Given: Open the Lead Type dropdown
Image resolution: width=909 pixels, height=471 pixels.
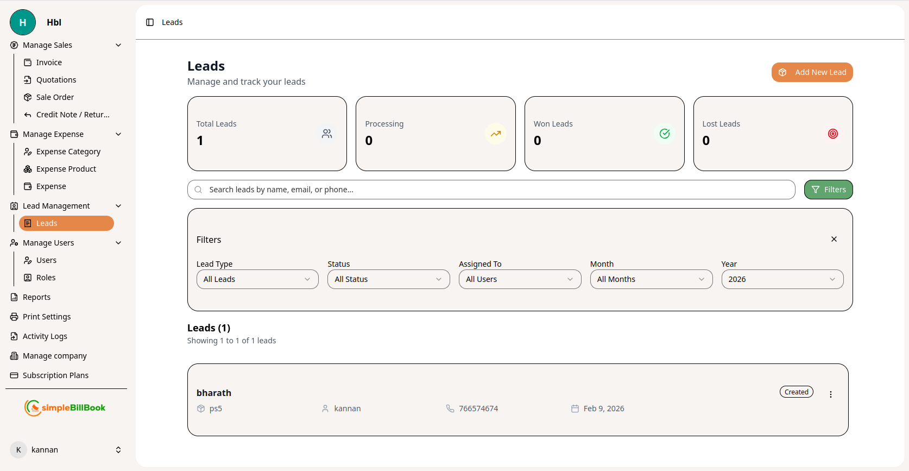Looking at the screenshot, I should 257,279.
